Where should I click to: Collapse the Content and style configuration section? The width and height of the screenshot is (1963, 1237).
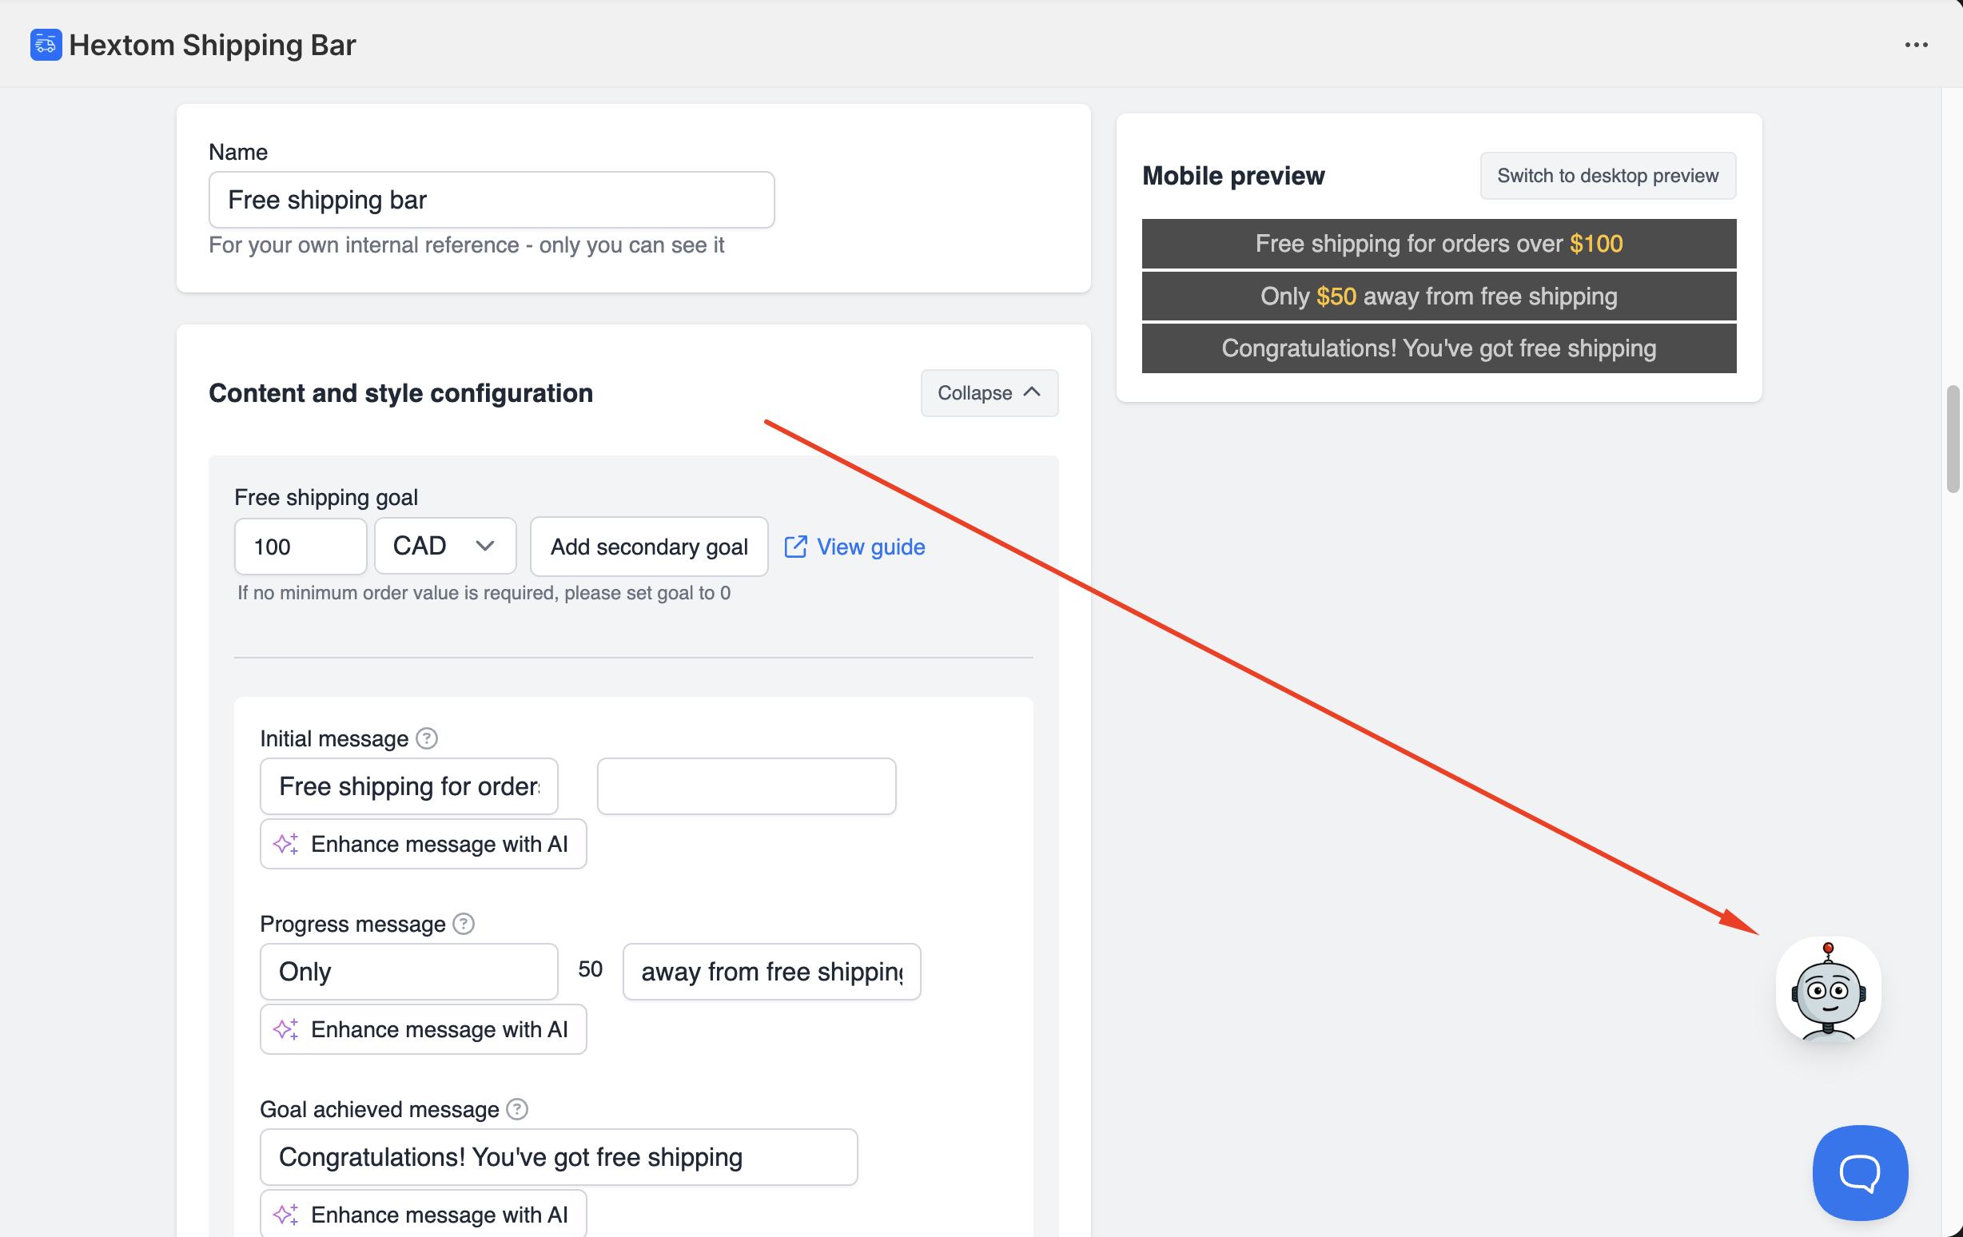[x=989, y=393]
